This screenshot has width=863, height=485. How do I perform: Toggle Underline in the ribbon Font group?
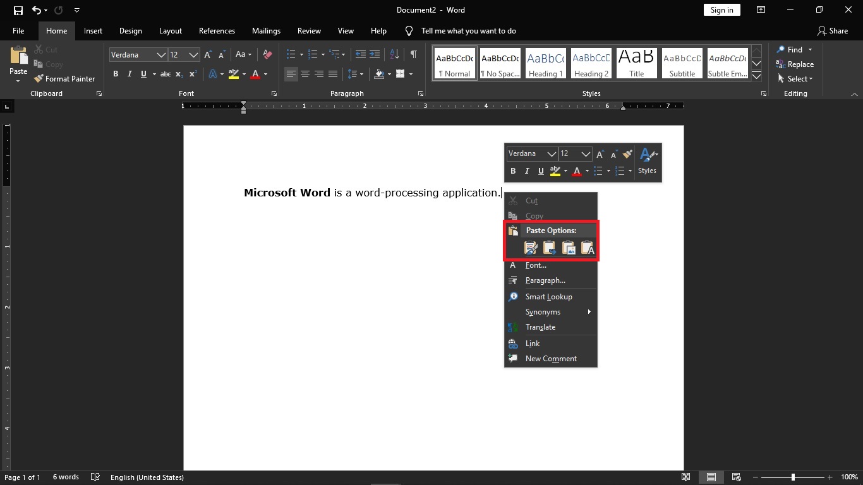pos(143,74)
